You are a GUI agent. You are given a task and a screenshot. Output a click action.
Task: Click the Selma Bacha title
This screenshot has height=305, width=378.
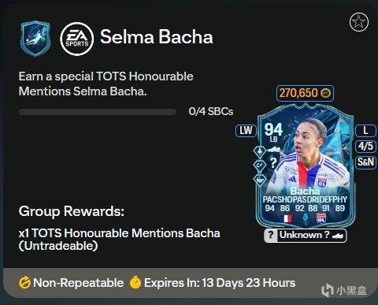tap(157, 37)
